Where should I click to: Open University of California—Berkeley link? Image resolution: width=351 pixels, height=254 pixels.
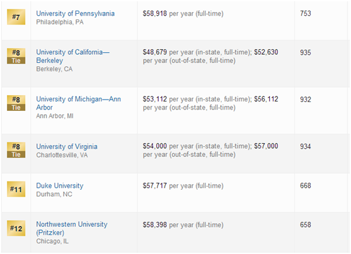[x=72, y=56]
